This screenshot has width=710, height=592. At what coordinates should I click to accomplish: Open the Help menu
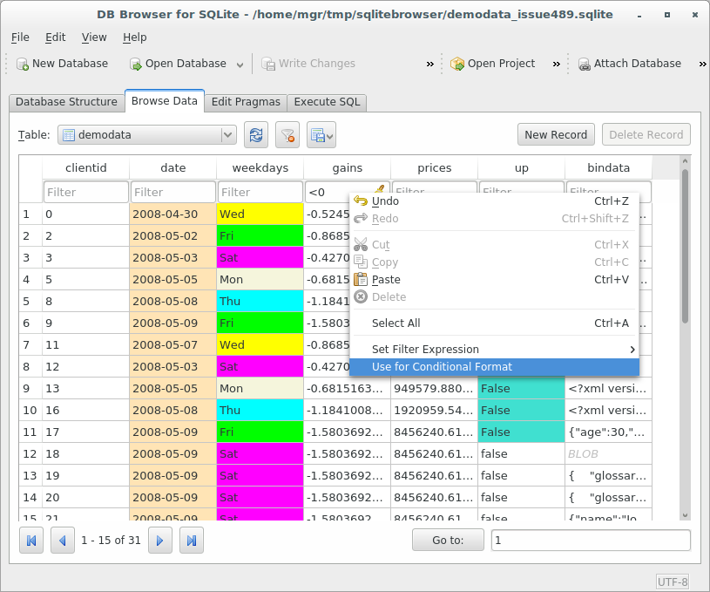click(134, 37)
